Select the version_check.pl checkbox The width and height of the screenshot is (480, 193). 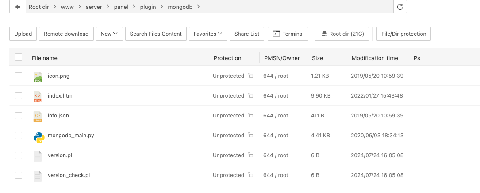(x=19, y=175)
